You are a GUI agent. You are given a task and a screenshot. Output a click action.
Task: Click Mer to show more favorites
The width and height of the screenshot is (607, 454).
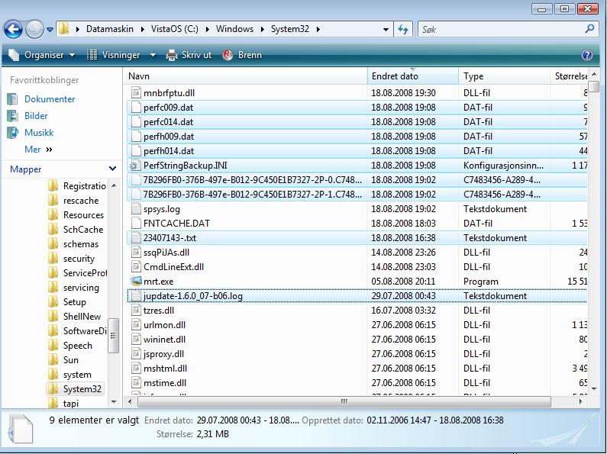(38, 150)
